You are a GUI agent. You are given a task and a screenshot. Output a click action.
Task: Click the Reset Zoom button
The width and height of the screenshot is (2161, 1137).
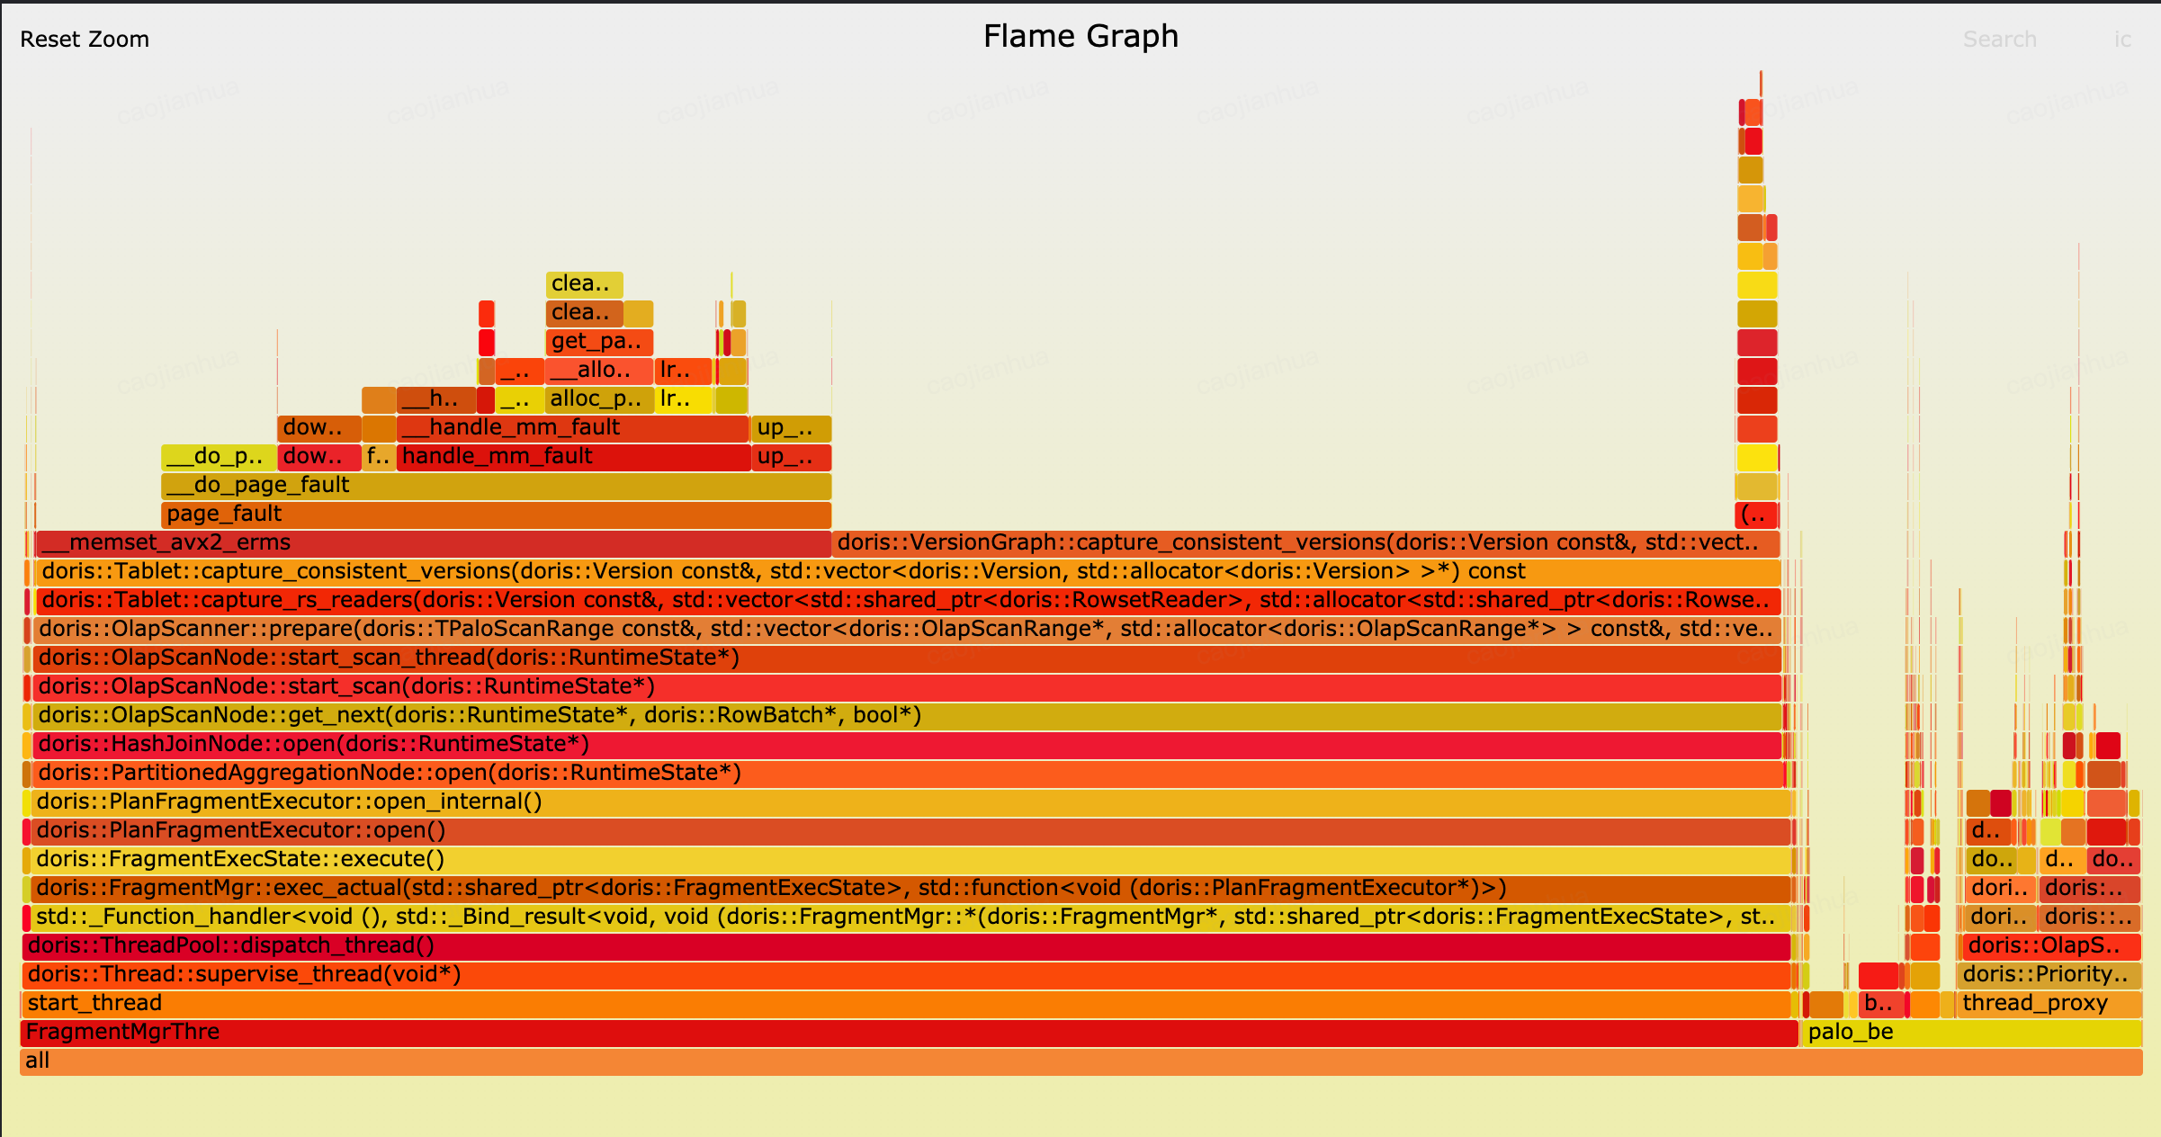85,40
